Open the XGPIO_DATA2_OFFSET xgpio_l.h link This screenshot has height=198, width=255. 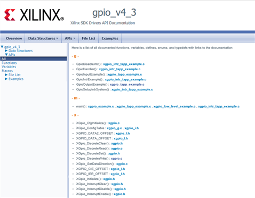coord(123,134)
